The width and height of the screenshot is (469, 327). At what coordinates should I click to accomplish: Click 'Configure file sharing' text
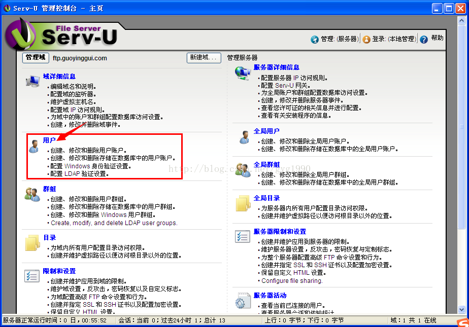pos(292,281)
